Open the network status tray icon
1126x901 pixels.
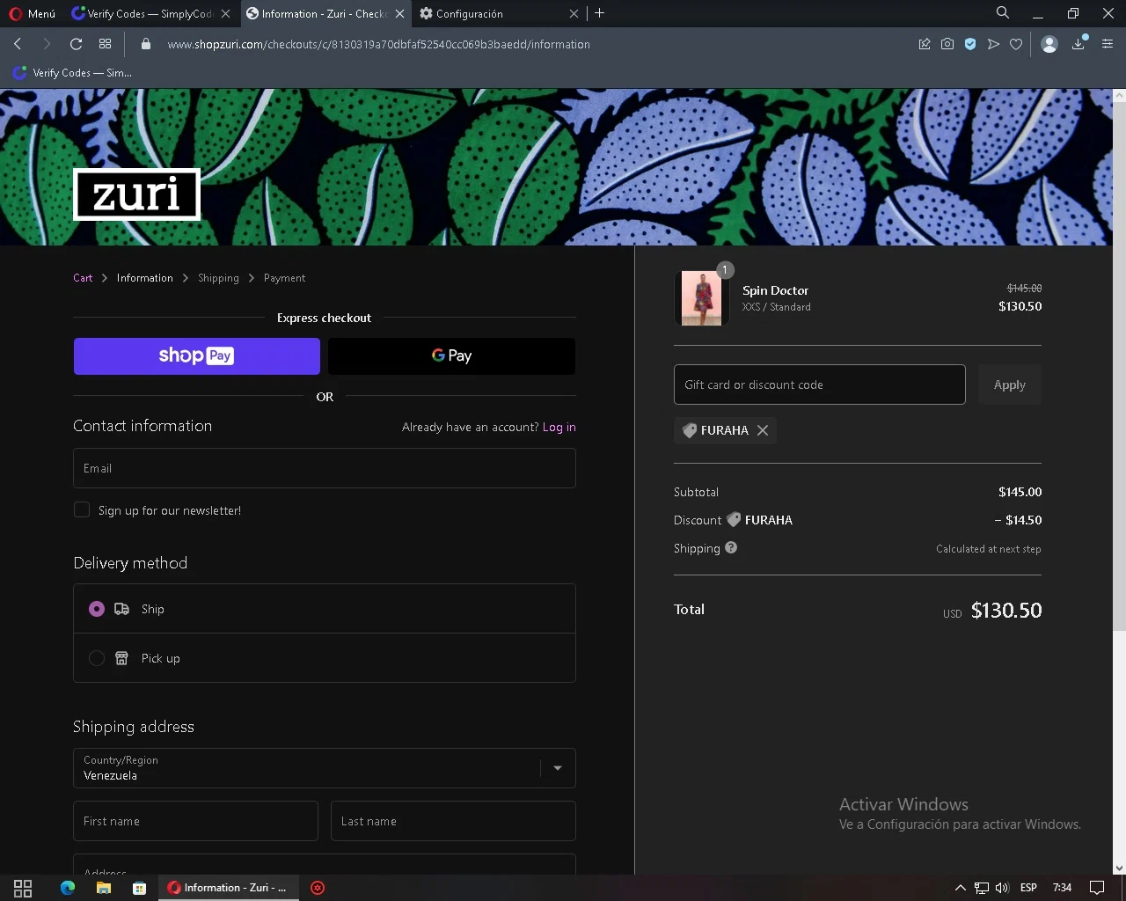click(981, 888)
